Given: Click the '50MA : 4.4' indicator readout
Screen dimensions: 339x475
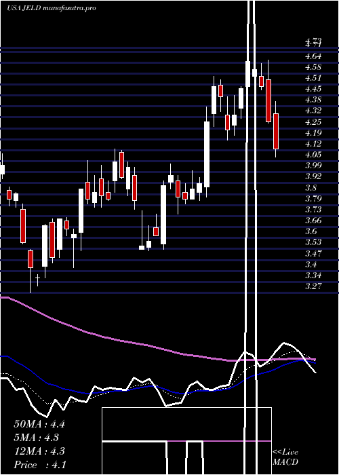Looking at the screenshot, I should tap(39, 424).
